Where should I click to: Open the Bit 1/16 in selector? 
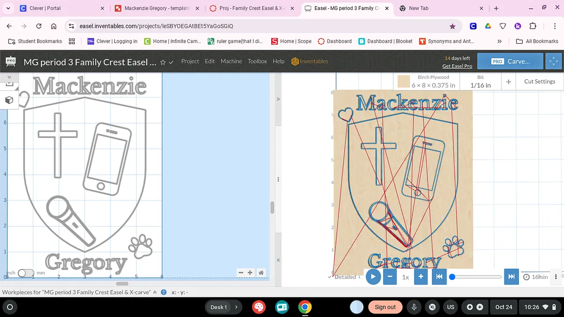[x=480, y=82]
